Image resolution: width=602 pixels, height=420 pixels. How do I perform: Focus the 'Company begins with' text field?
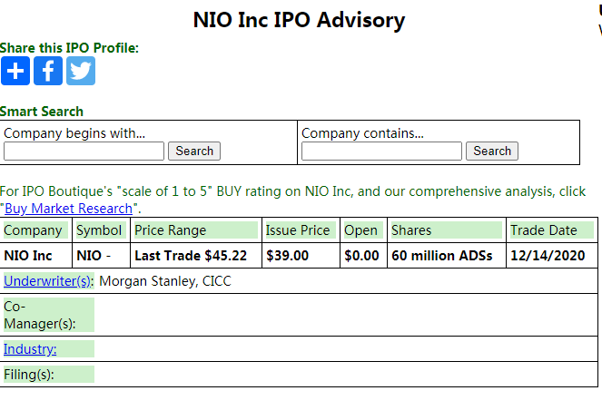pos(84,151)
